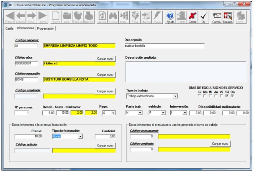Click the Código obra underlined label
This screenshot has height=172, width=254.
[x=24, y=58]
